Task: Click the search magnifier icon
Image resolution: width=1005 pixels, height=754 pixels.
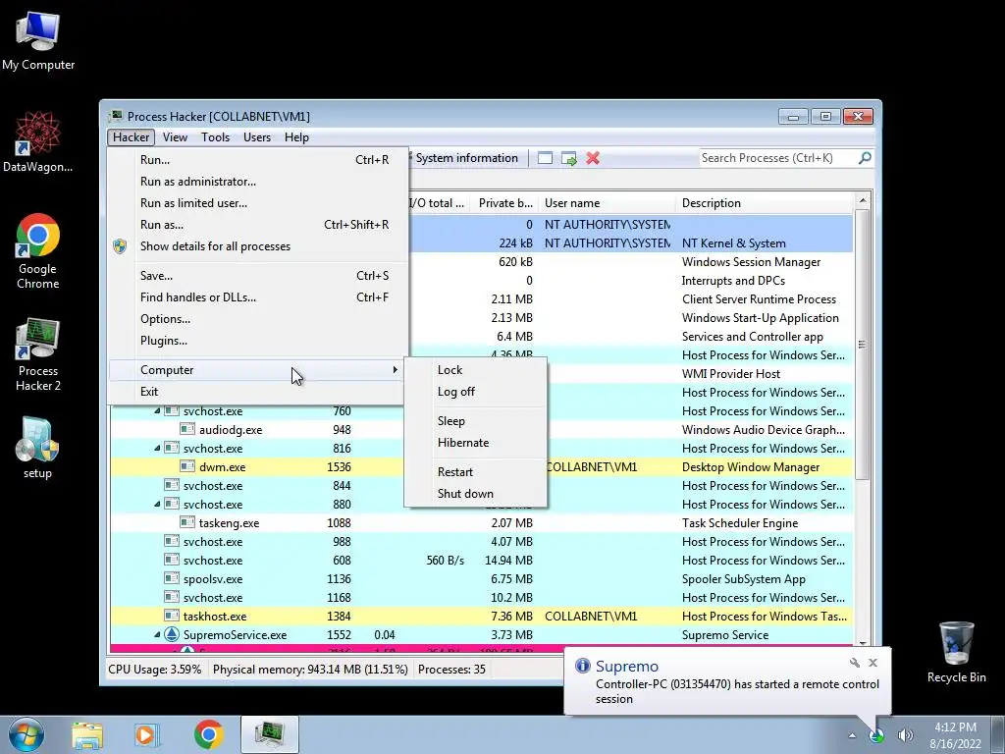Action: 865,158
